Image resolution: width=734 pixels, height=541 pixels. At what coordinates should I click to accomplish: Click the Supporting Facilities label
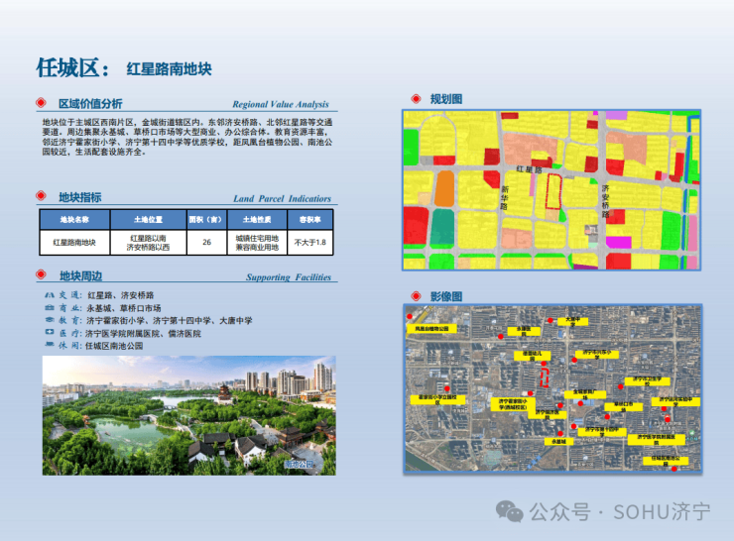tap(289, 277)
